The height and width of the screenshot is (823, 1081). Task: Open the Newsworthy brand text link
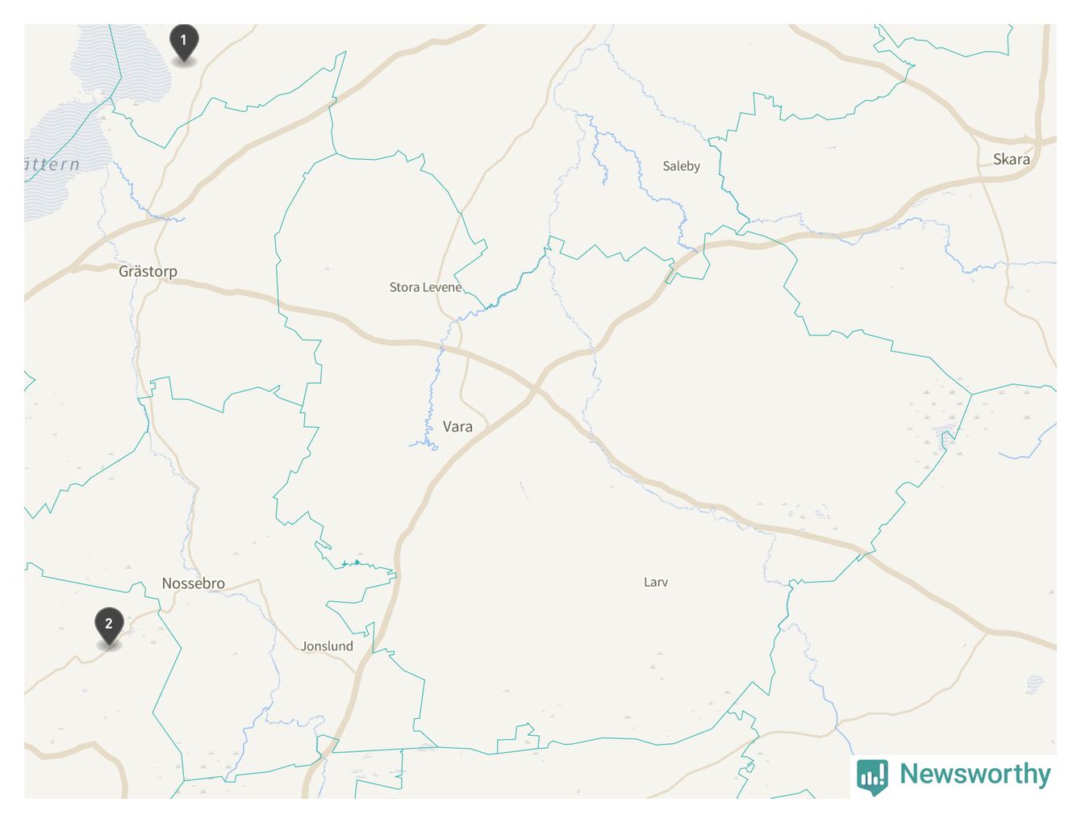[x=975, y=774]
